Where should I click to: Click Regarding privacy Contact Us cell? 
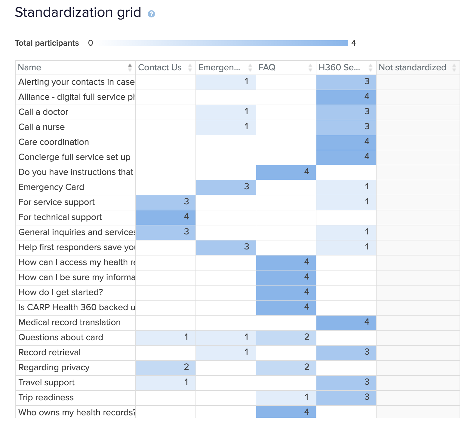(x=166, y=368)
